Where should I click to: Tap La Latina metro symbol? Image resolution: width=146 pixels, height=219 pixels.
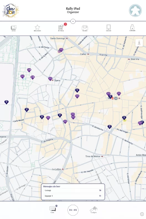click(63, 169)
